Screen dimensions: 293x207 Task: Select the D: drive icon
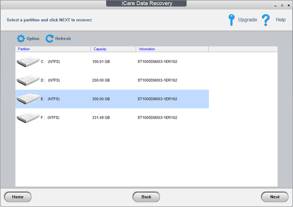point(28,80)
